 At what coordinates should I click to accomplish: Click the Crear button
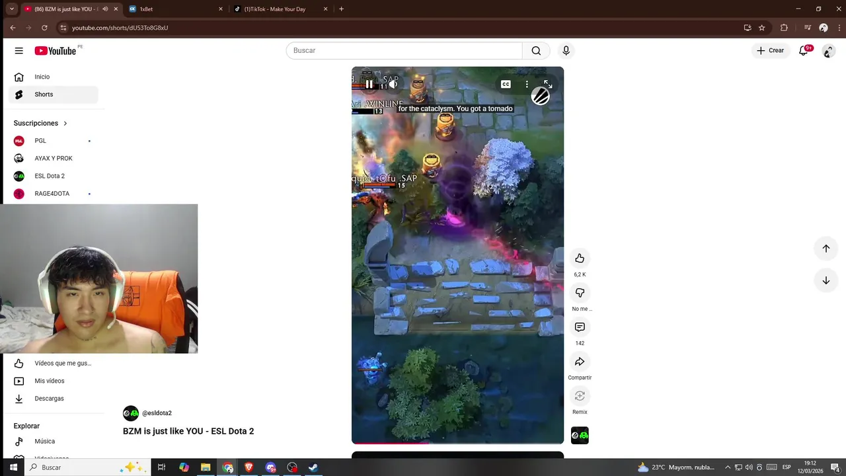click(x=770, y=51)
